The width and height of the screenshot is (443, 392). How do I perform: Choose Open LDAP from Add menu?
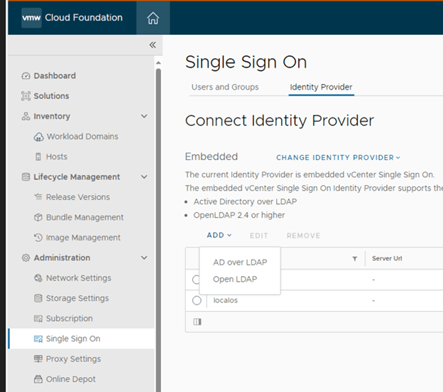[235, 280]
